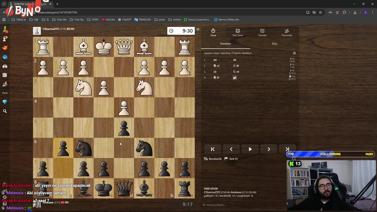Select the black pawn on d5
Screen dimensions: 377x212
click(x=124, y=128)
